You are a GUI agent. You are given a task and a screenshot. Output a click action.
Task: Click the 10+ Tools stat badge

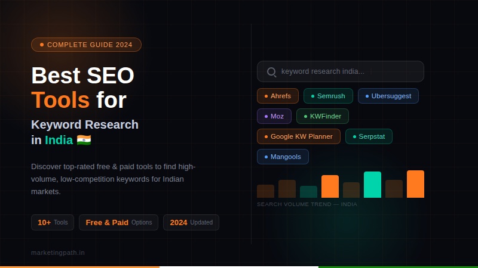[x=53, y=222]
